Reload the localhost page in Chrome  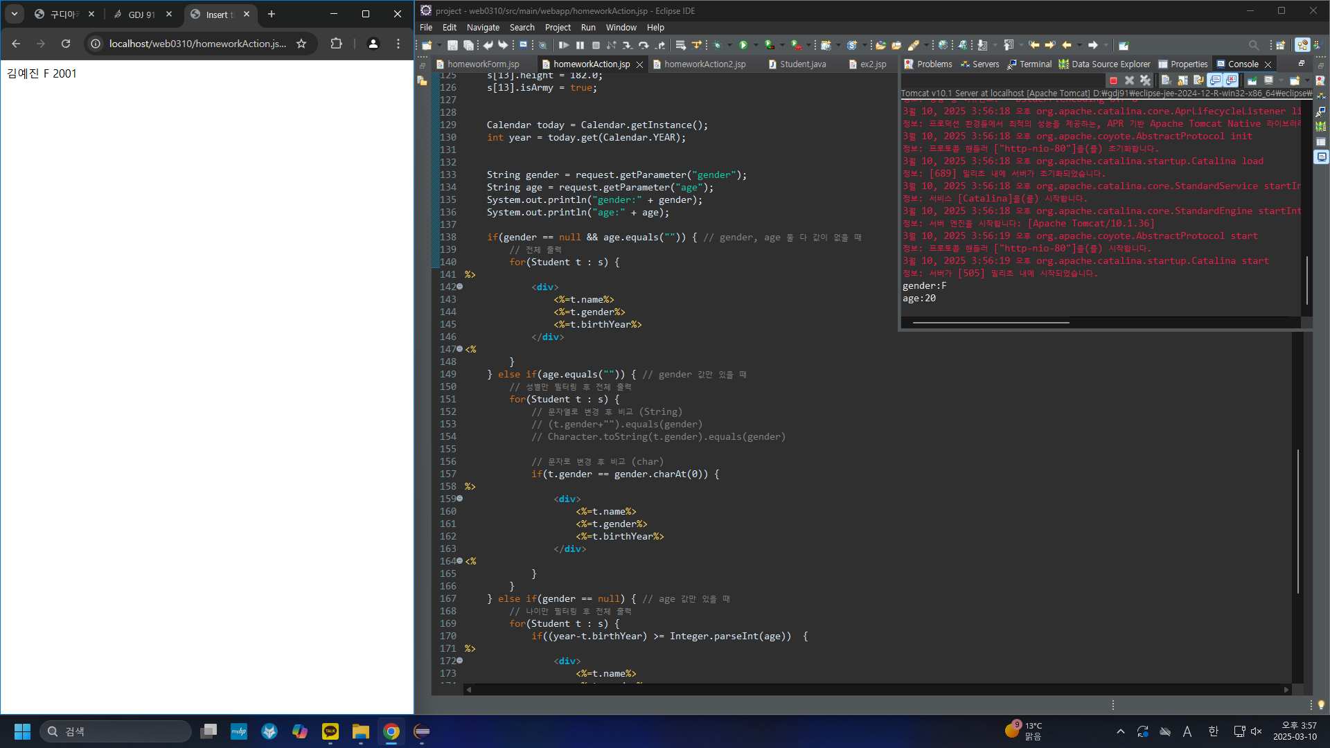[66, 44]
